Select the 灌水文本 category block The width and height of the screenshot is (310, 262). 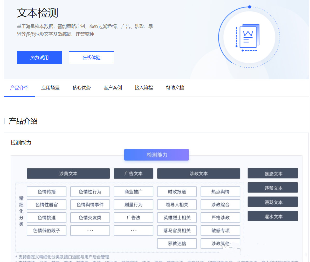273,216
